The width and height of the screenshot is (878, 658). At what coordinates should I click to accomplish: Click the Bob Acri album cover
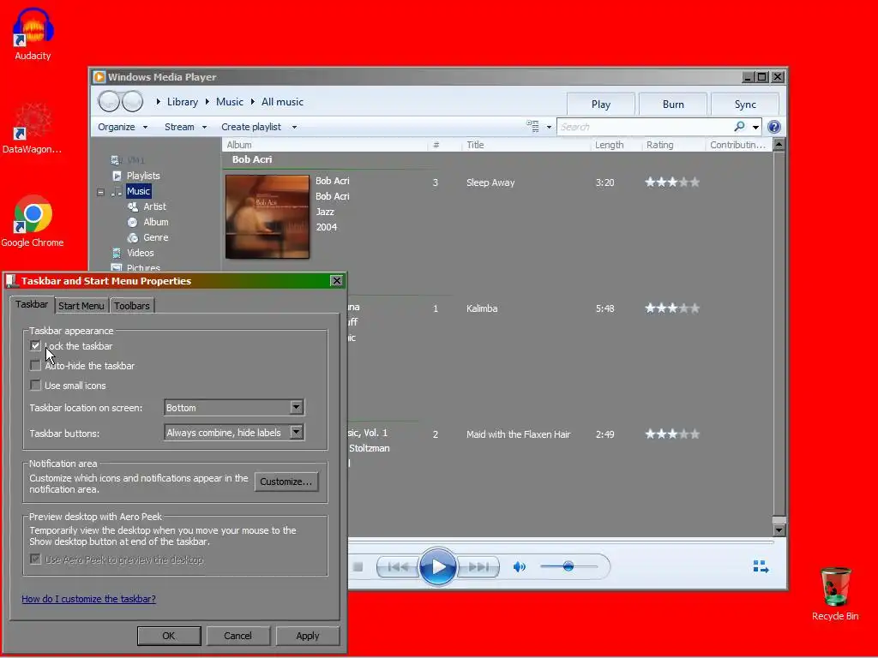click(x=268, y=217)
